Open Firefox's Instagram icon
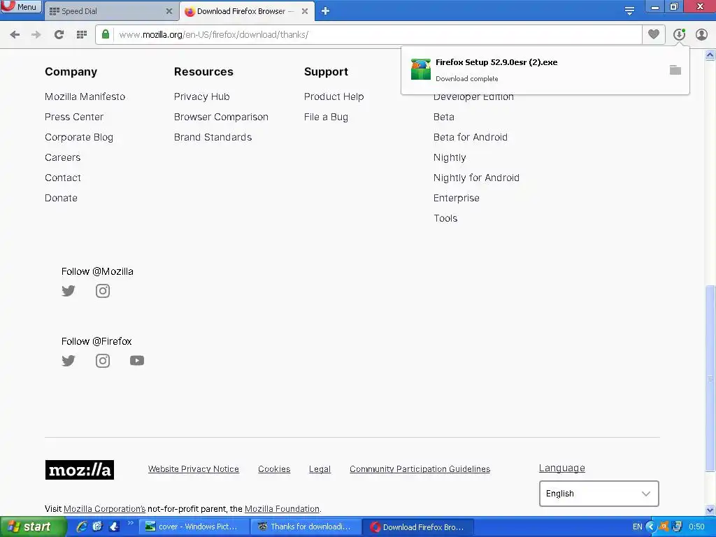The image size is (716, 537). coord(103,361)
